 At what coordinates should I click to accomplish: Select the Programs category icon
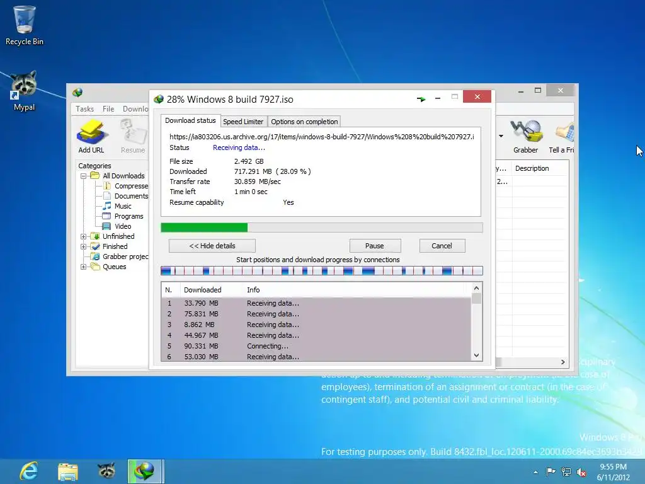pyautogui.click(x=106, y=216)
